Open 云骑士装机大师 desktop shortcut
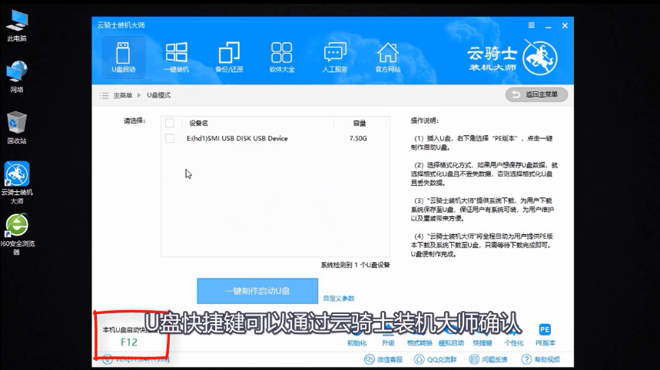The width and height of the screenshot is (660, 370). click(17, 183)
